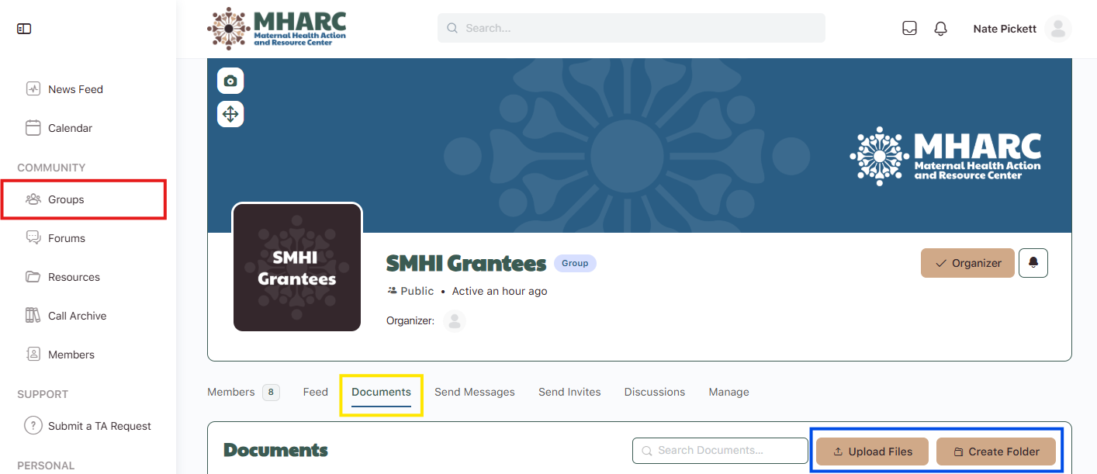Click the SMHI Grantees group avatar thumbnail
1097x474 pixels.
(x=297, y=268)
